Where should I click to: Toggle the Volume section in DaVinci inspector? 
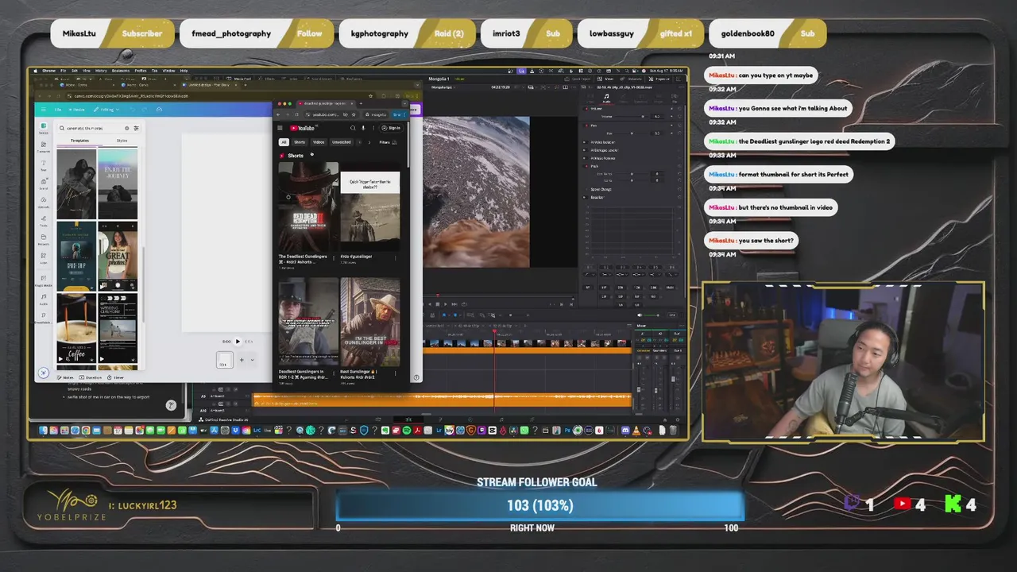click(586, 109)
